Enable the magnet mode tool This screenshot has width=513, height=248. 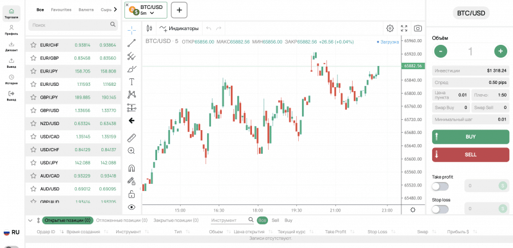[131, 169]
